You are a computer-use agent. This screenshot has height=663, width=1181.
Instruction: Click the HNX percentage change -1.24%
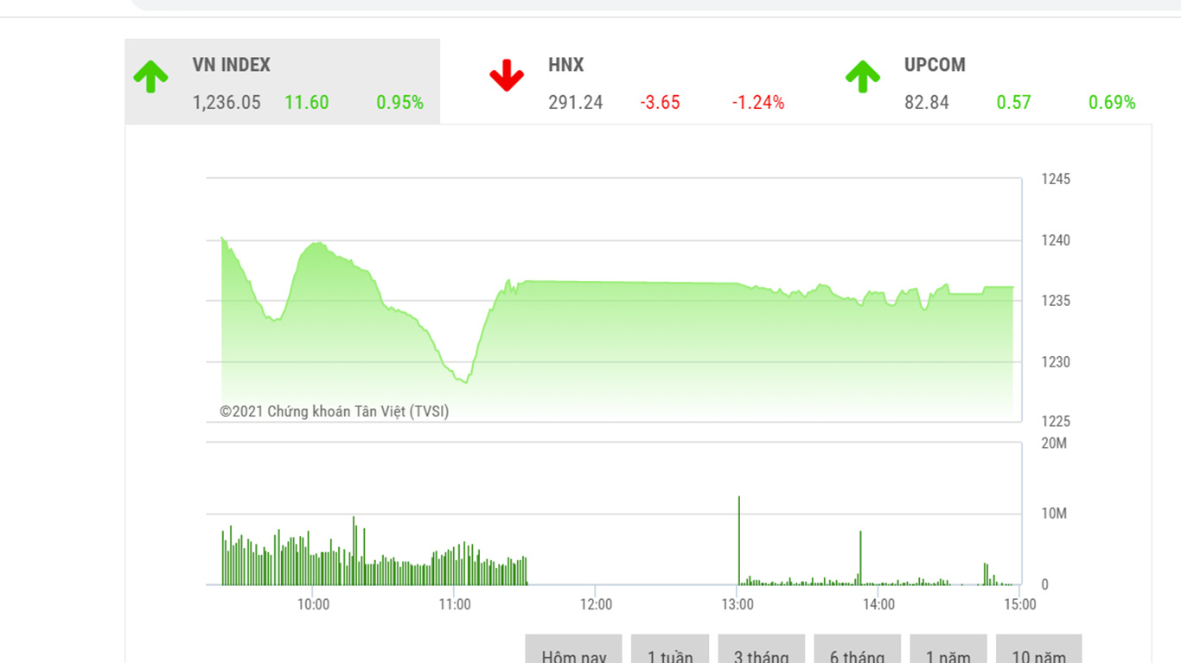click(x=758, y=103)
